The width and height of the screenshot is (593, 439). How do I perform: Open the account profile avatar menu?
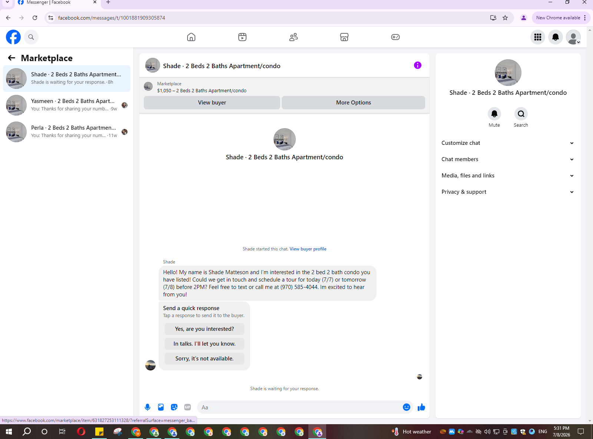[x=573, y=37]
